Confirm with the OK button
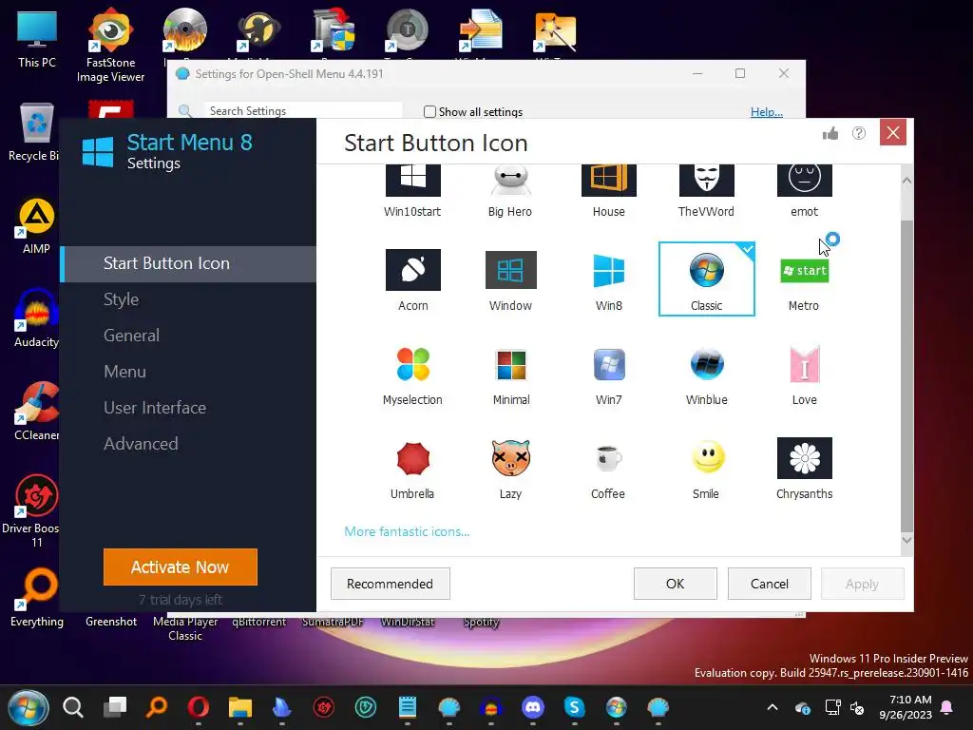The width and height of the screenshot is (973, 730). pos(676,584)
